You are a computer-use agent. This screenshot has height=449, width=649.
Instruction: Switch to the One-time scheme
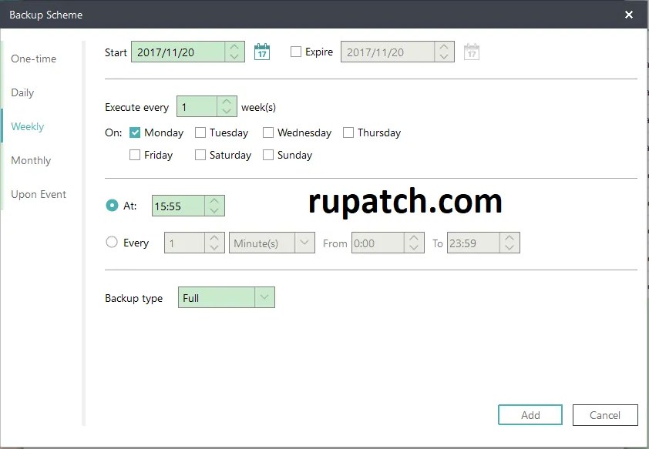click(x=32, y=59)
